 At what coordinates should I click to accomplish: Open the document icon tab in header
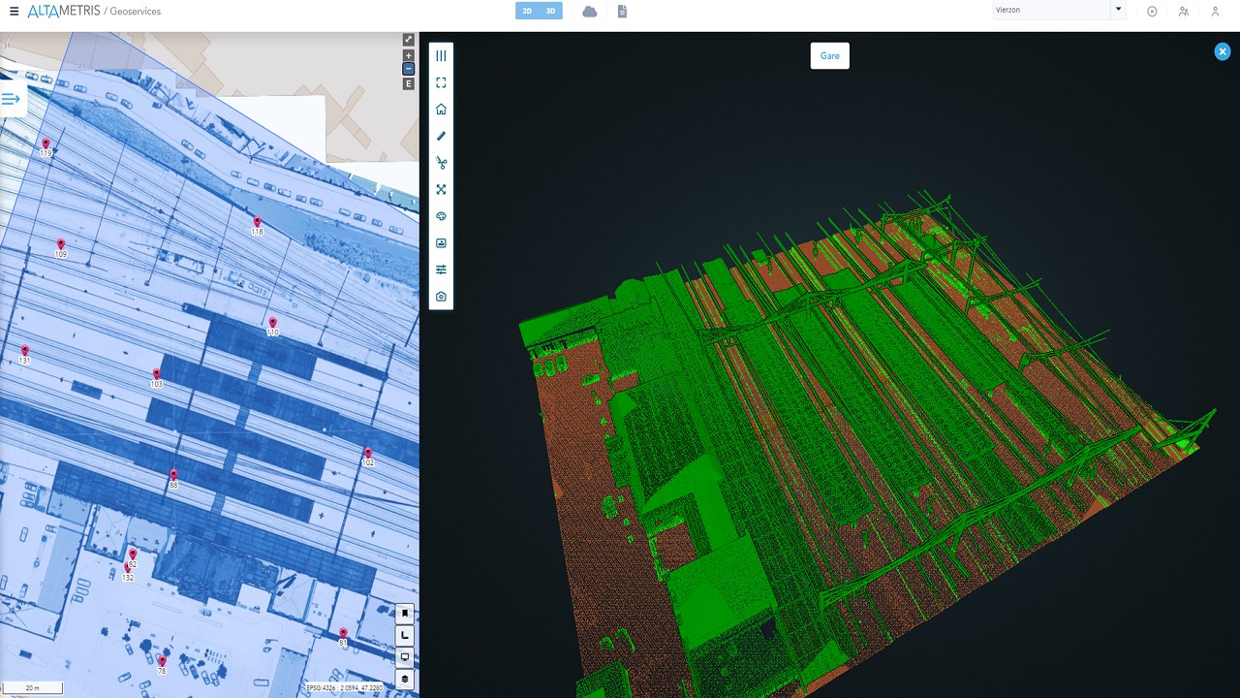623,11
